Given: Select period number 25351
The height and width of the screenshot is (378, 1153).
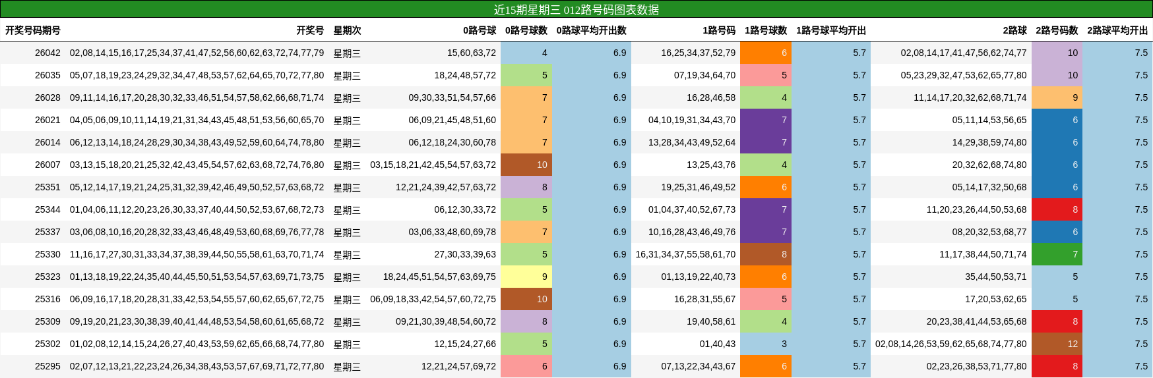Looking at the screenshot, I should tap(47, 187).
